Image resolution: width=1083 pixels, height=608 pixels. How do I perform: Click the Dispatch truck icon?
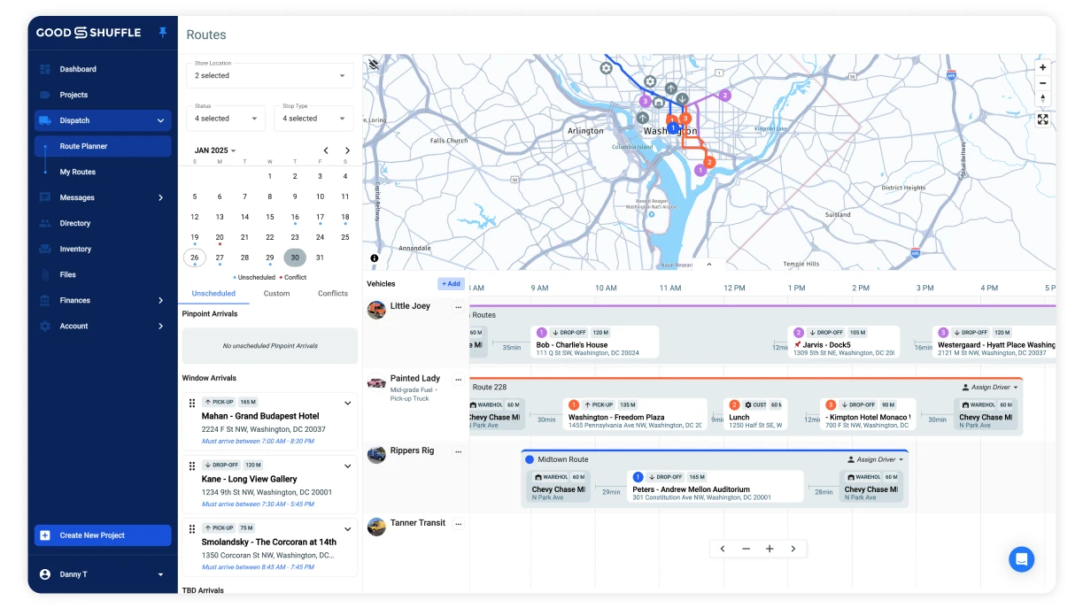pyautogui.click(x=46, y=120)
